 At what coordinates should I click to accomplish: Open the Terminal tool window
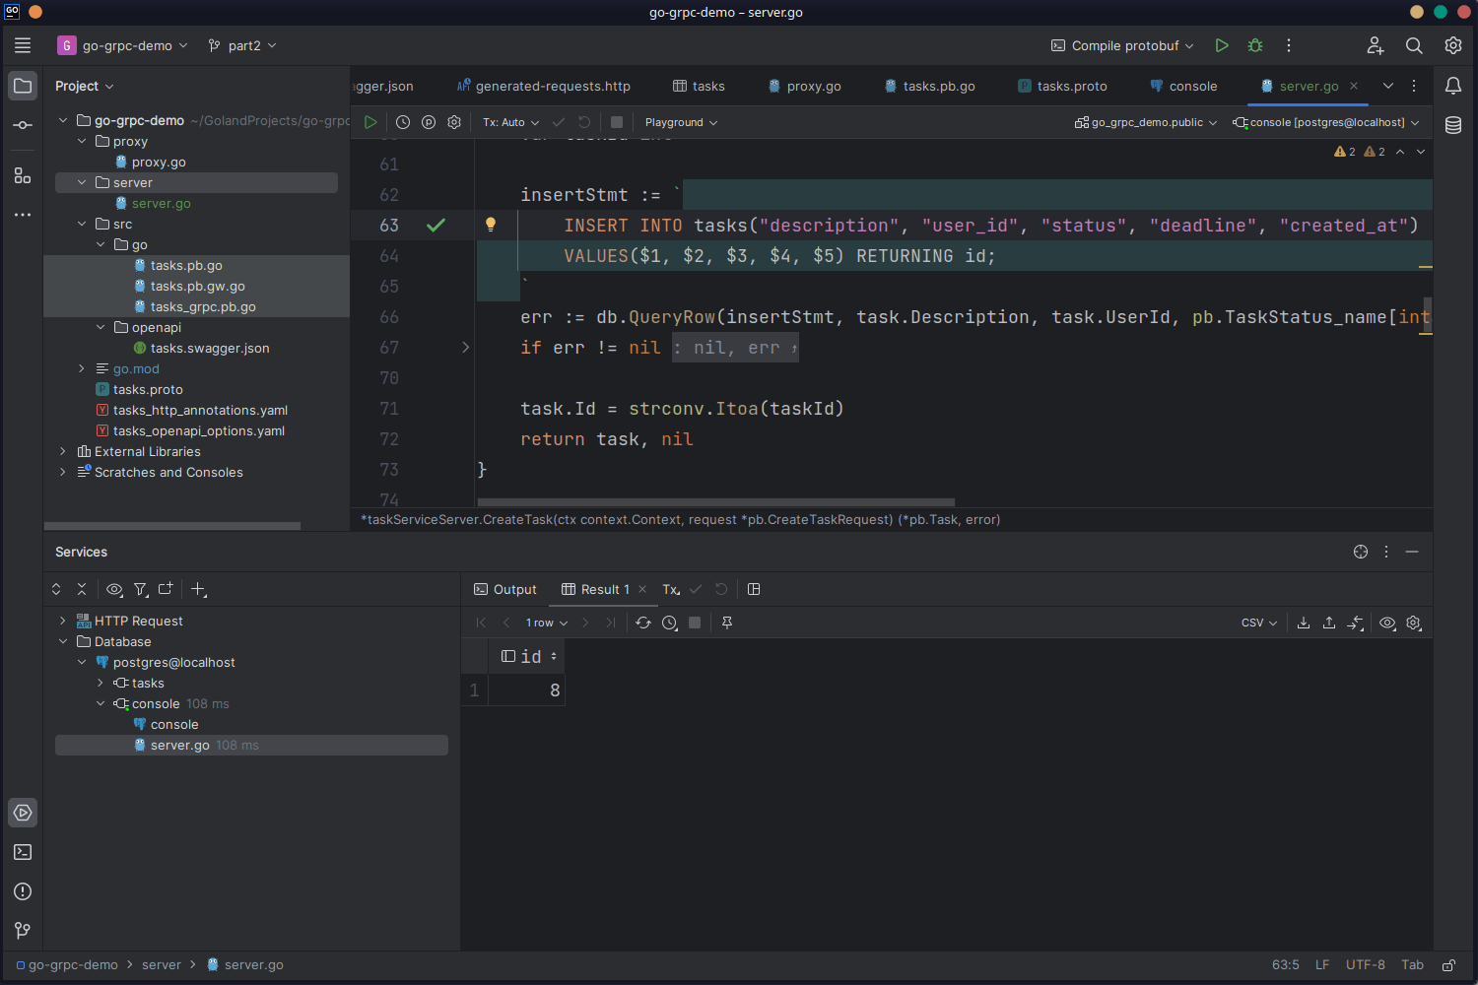23,852
